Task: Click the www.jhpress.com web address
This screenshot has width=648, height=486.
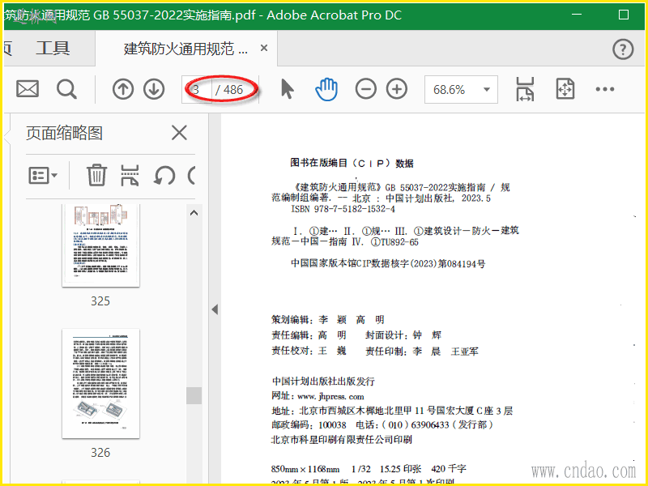Action: coord(330,397)
